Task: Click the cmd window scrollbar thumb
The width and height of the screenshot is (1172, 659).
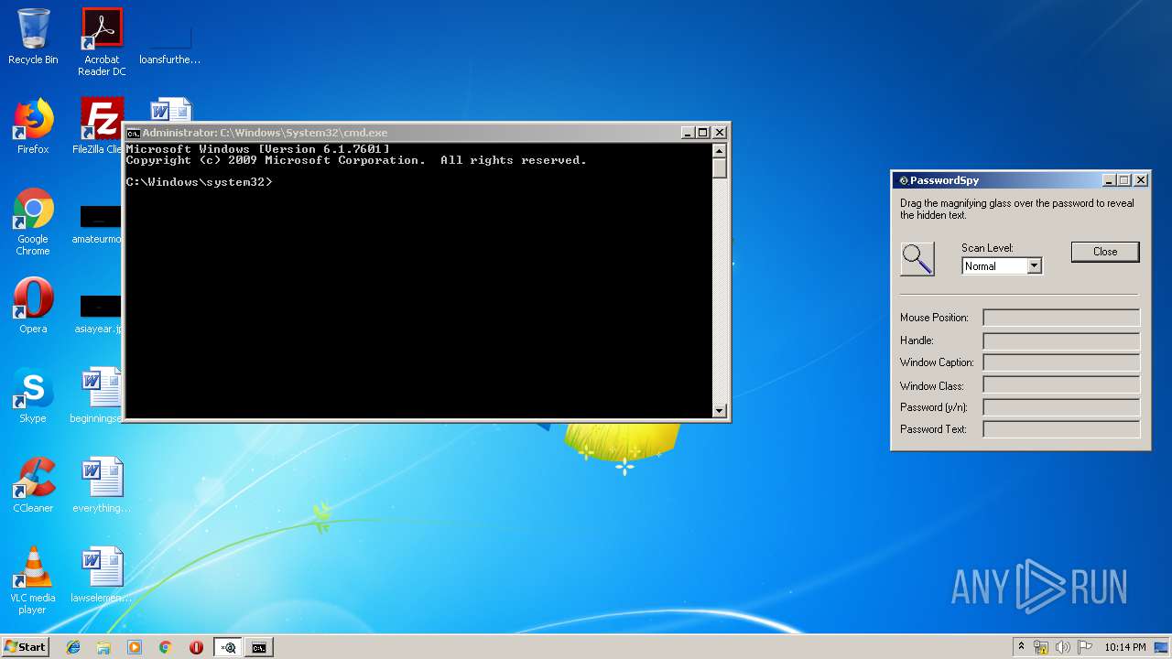Action: [x=720, y=168]
